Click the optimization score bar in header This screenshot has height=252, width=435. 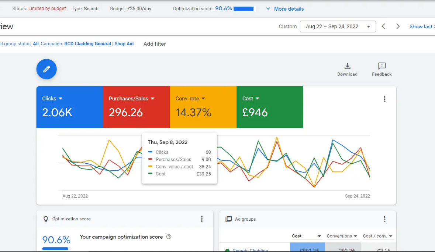[244, 9]
